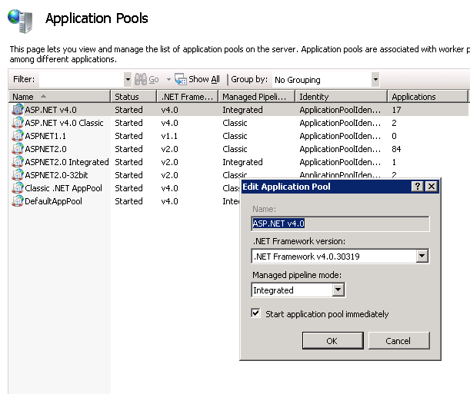
Task: Sort by the .NET Framework column header
Action: point(188,97)
